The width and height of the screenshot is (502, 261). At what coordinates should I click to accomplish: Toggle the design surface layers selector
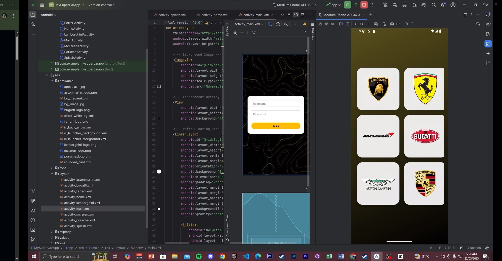[270, 24]
